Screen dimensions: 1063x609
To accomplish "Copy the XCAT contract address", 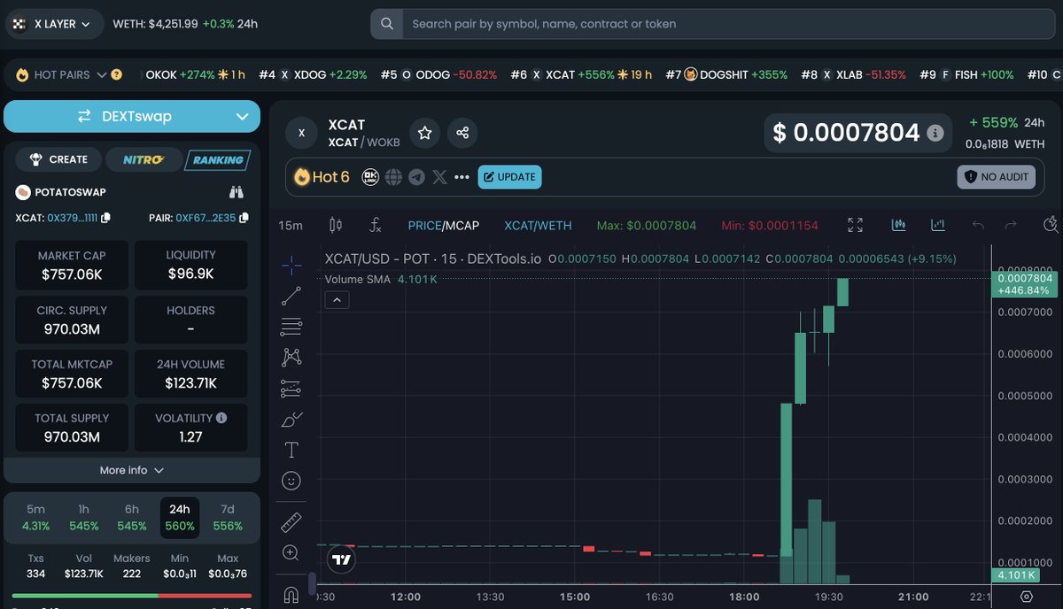I will [105, 218].
